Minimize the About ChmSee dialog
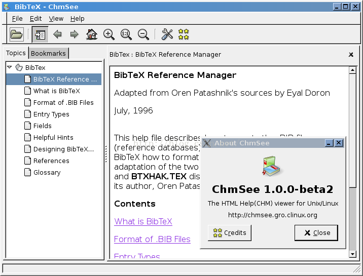Image resolution: width=363 pixels, height=276 pixels. click(x=329, y=143)
